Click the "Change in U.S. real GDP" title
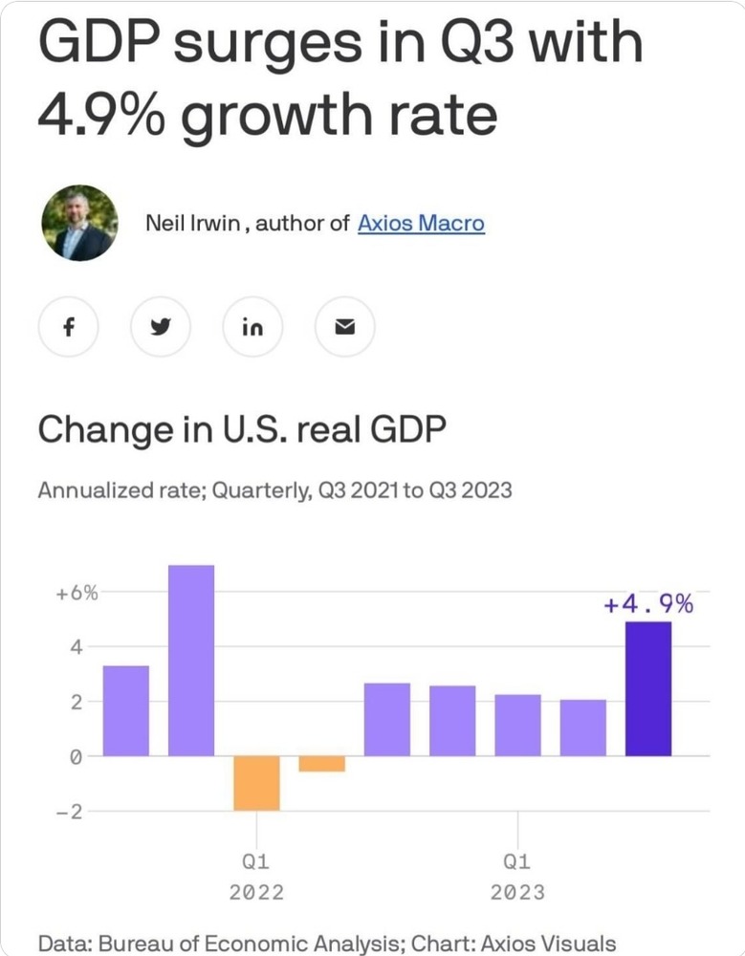745x956 pixels. click(241, 430)
